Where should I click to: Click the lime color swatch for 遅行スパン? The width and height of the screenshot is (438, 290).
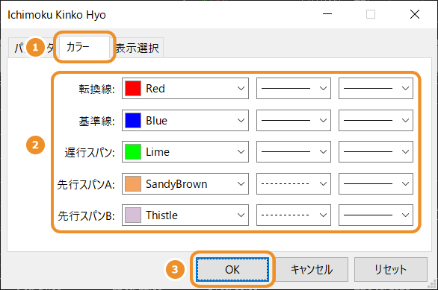point(133,152)
